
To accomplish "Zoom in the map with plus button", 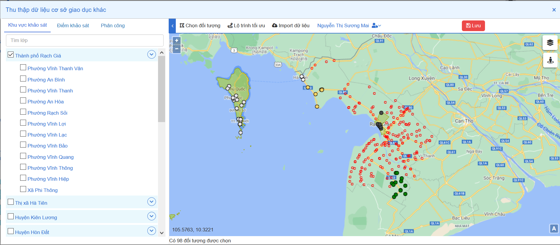I will tap(177, 41).
